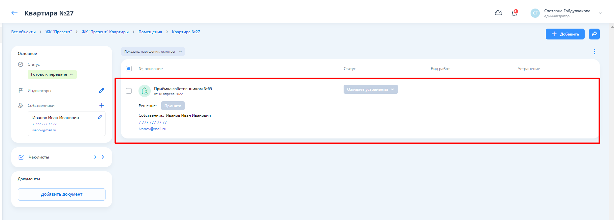
Task: Click the Добавить button
Action: tap(565, 34)
